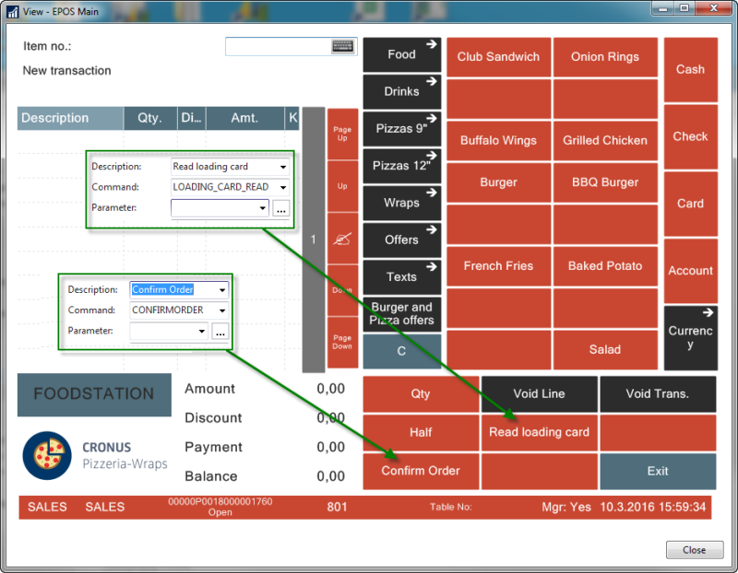
Task: Add Onion Rings to order
Action: click(605, 57)
